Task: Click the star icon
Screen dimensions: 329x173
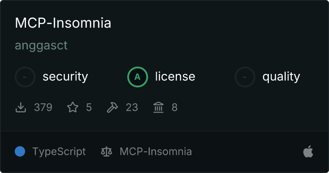Action: click(x=73, y=107)
